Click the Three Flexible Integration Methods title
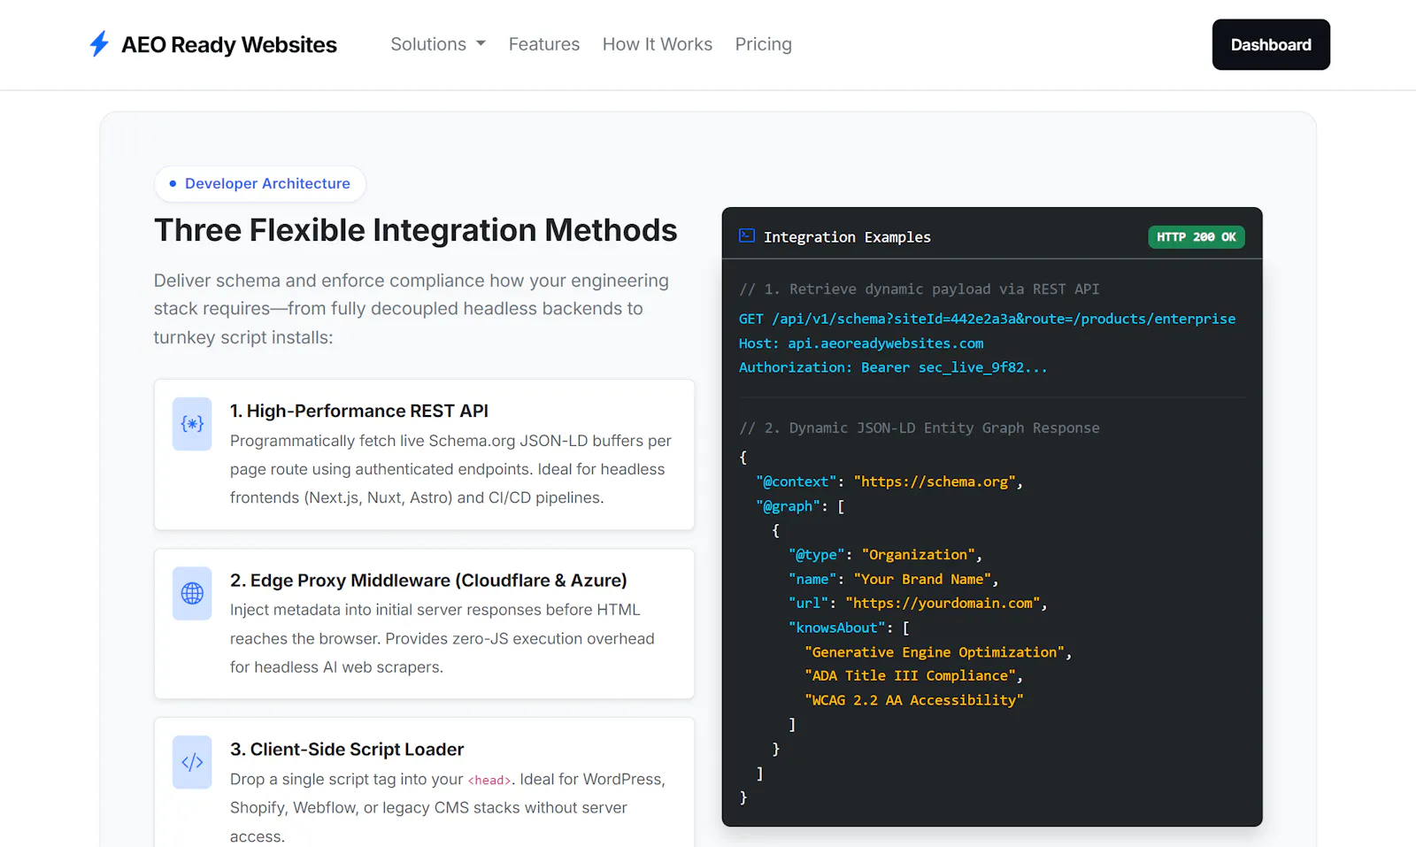This screenshot has width=1416, height=847. click(x=416, y=230)
